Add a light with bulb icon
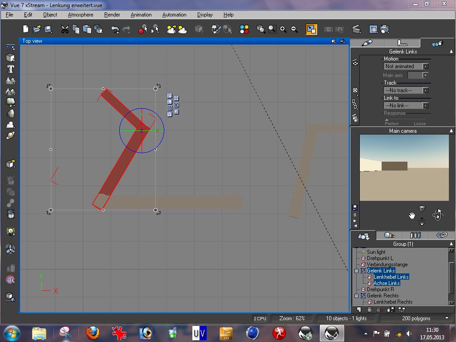Image resolution: width=456 pixels, height=342 pixels. [11, 232]
